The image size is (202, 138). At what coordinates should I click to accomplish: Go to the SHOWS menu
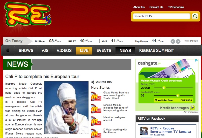(x=26, y=51)
